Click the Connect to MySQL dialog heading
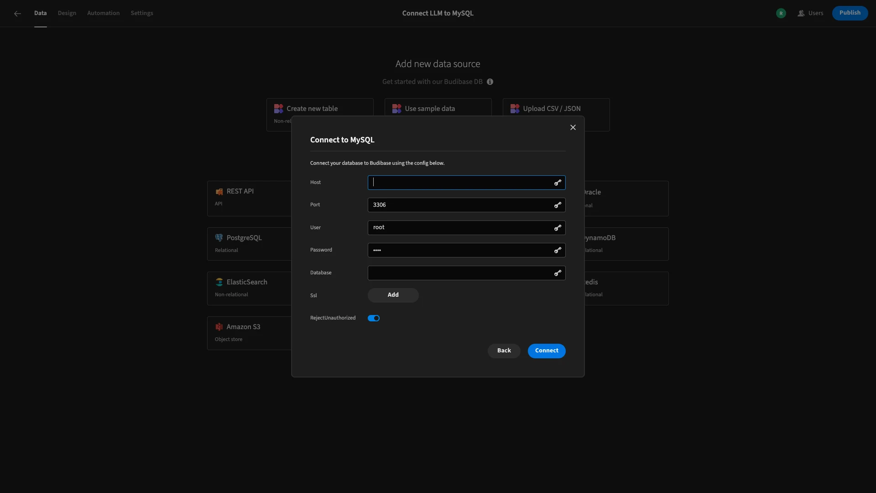876x493 pixels. pos(342,140)
